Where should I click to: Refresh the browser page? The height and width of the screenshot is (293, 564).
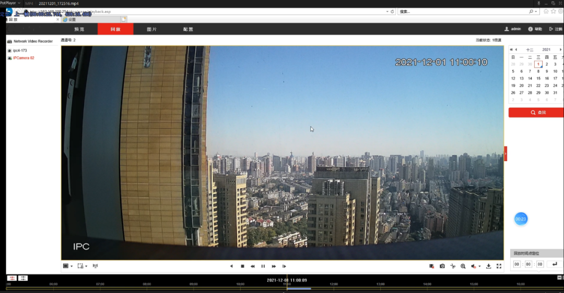click(392, 11)
